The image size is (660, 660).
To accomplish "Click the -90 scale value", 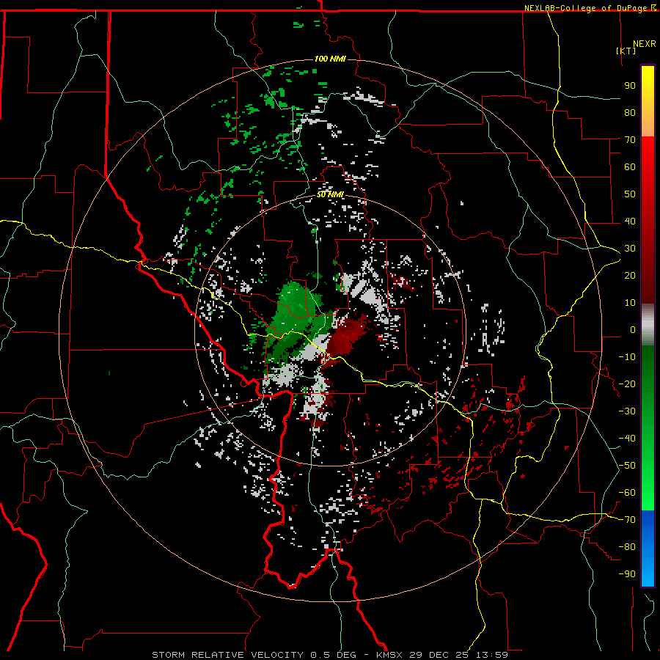I will [627, 574].
